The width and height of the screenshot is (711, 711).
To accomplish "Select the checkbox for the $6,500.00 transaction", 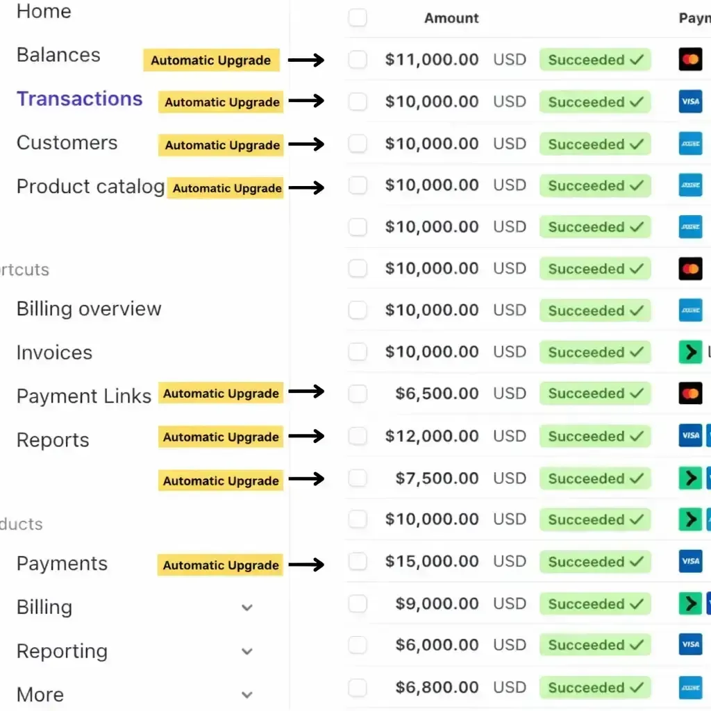I will pyautogui.click(x=358, y=394).
